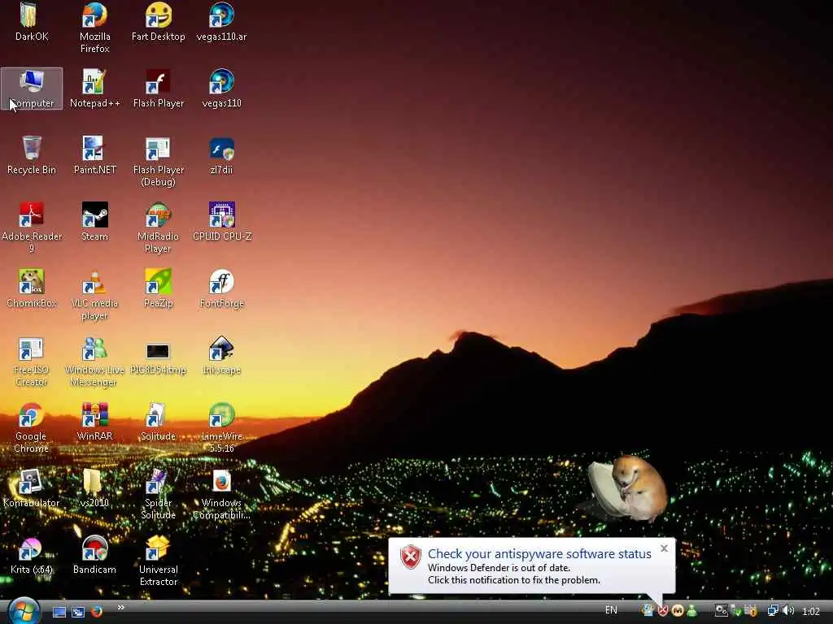Select the Computer desktop icon

(32, 89)
